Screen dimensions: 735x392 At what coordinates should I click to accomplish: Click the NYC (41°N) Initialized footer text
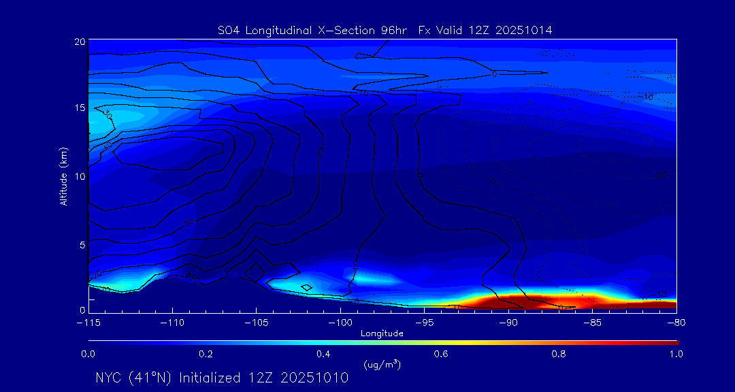point(222,378)
